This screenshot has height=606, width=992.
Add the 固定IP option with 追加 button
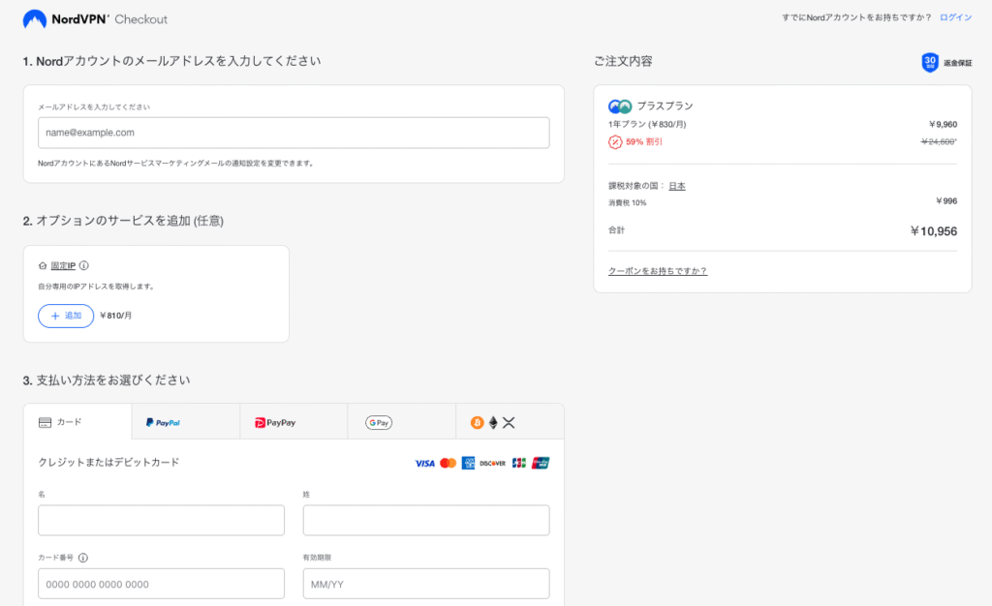click(66, 316)
